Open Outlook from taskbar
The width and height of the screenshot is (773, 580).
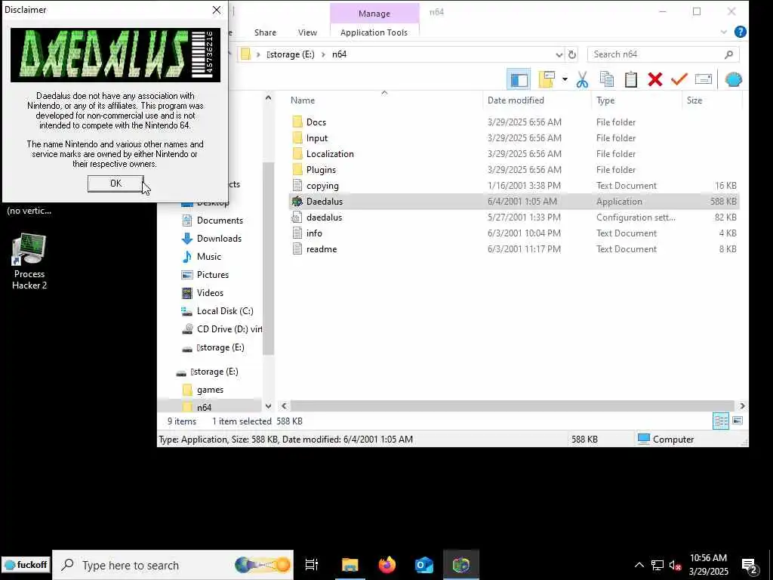click(x=423, y=565)
